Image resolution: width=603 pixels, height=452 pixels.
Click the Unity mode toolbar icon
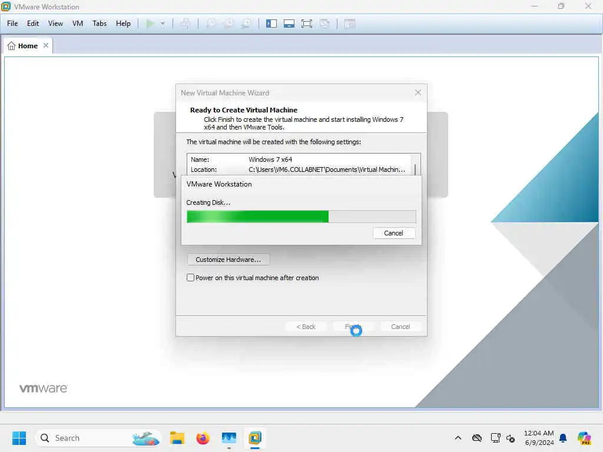(324, 24)
